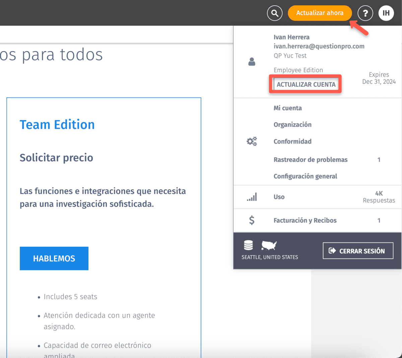The height and width of the screenshot is (358, 402).
Task: Click the United States map icon
Action: (x=269, y=245)
